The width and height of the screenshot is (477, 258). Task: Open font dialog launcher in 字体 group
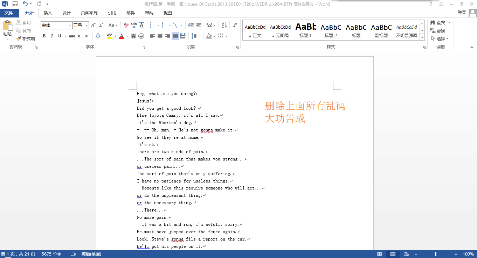[x=144, y=47]
